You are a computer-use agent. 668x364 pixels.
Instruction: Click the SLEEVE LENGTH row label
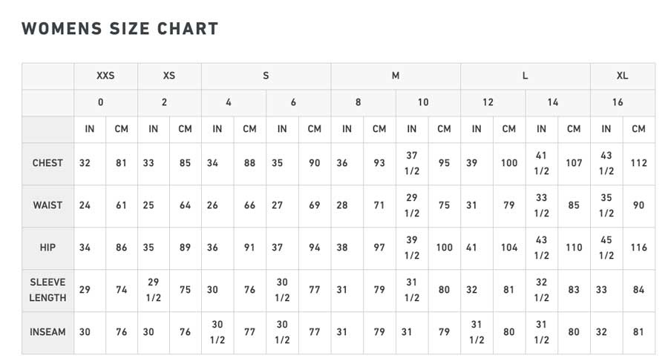point(48,290)
